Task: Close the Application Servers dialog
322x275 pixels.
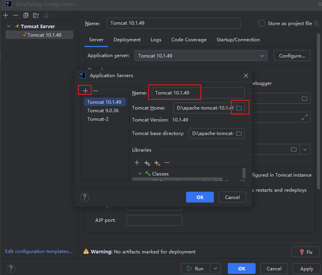Action: coord(246,76)
